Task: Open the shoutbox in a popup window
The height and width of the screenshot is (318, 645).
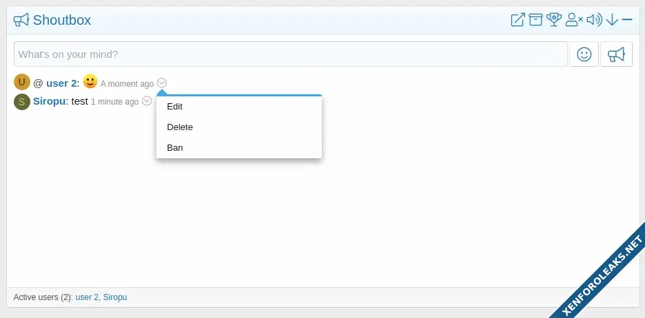Action: [x=518, y=20]
